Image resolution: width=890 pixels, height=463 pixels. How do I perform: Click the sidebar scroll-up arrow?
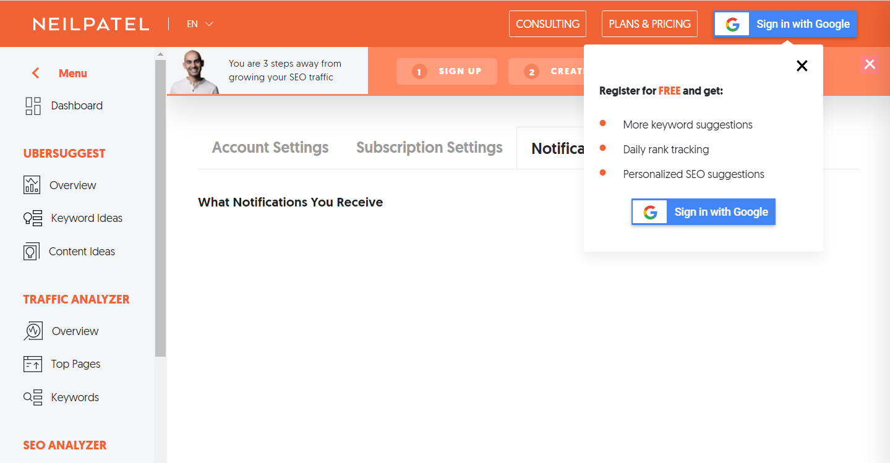pos(161,54)
